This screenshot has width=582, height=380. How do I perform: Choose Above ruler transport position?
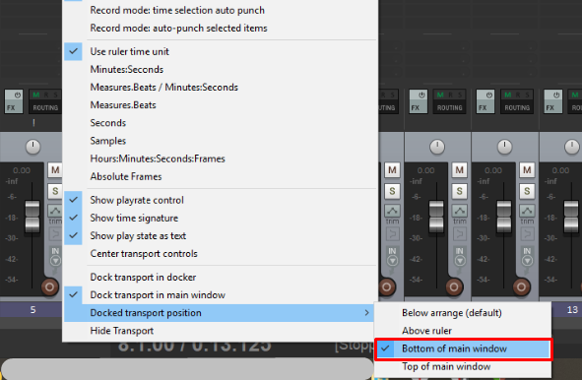[x=463, y=331]
